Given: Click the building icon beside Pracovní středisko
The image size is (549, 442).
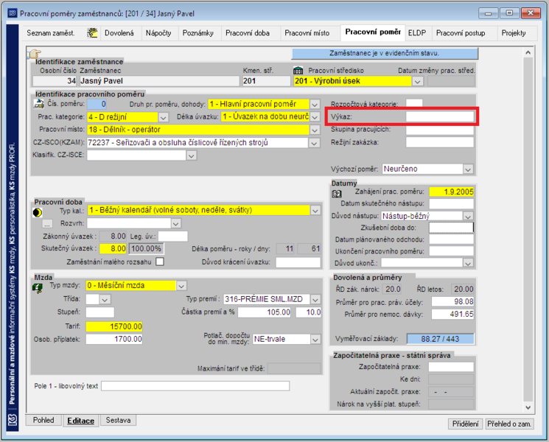Looking at the screenshot, I should click(x=298, y=71).
